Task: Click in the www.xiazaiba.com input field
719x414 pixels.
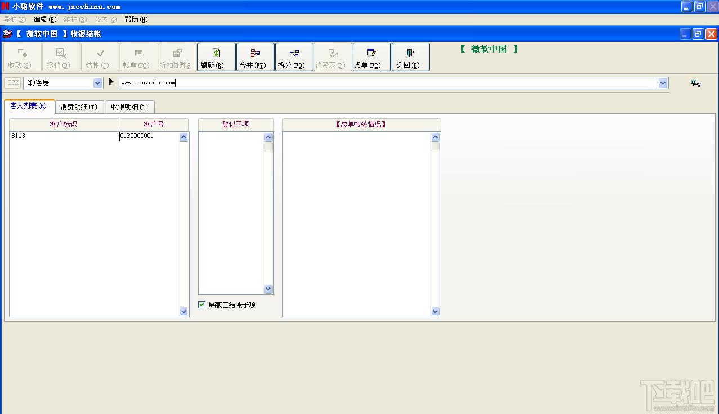Action: [388, 83]
